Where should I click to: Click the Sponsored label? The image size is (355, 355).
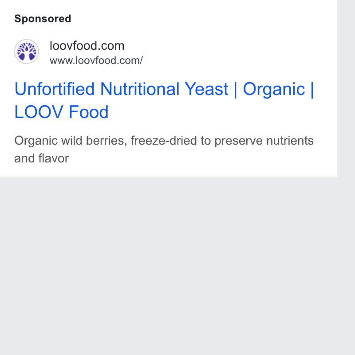43,19
